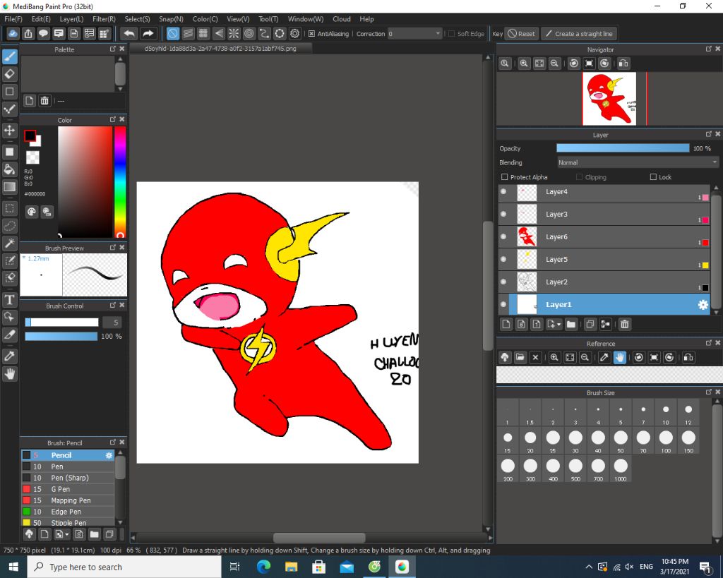
Task: Choose brush size 20 preset
Action: pos(530,441)
